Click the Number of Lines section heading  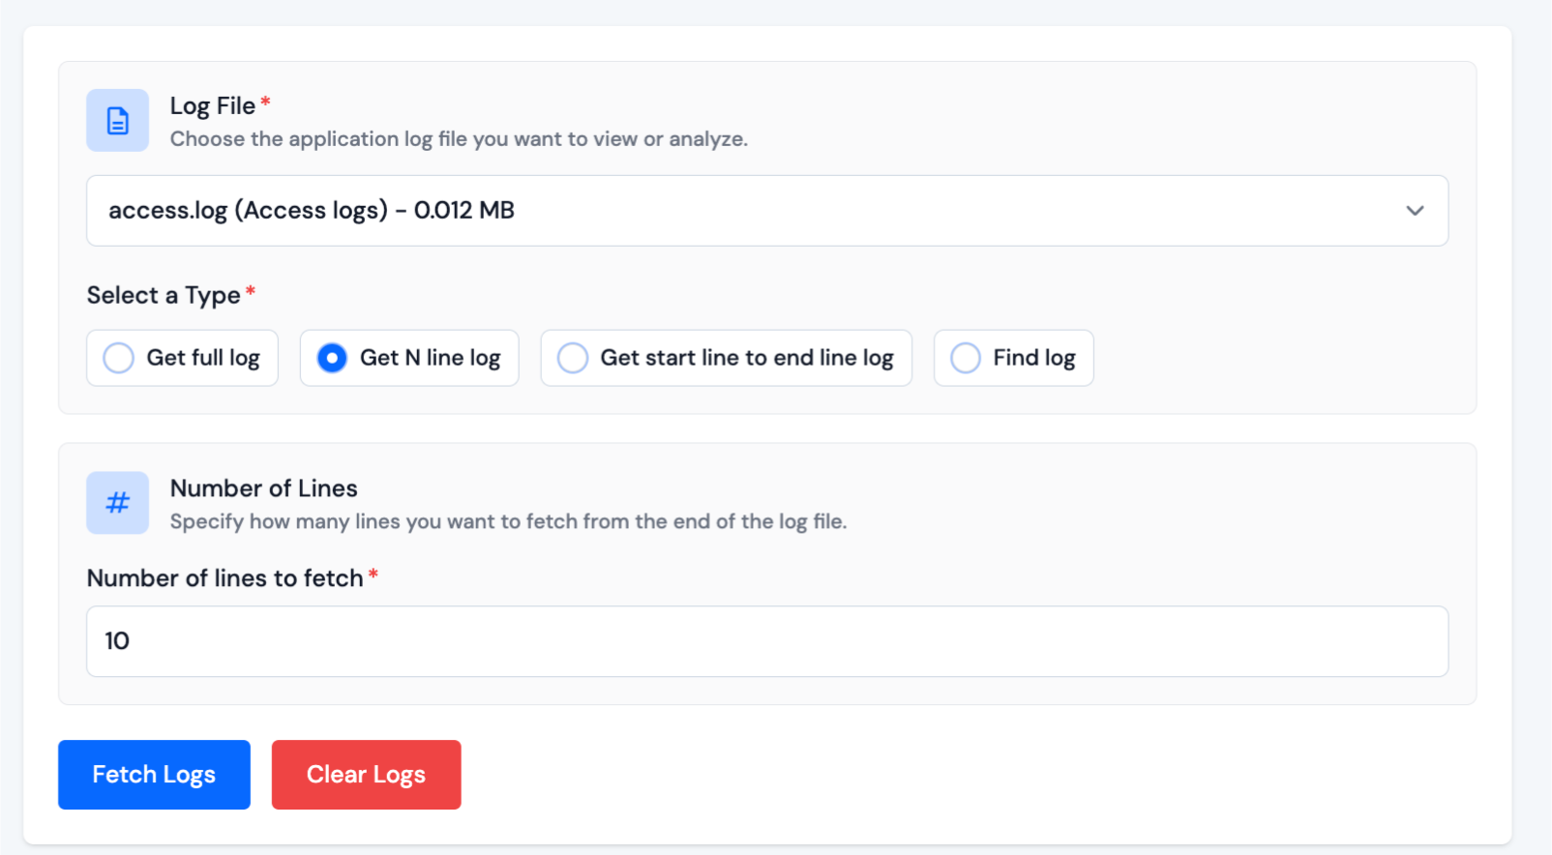point(263,488)
